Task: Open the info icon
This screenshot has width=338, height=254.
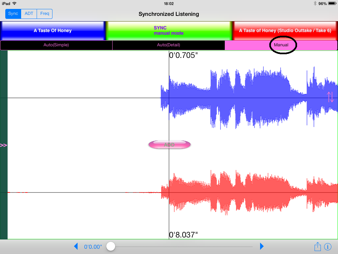Action: [328, 247]
